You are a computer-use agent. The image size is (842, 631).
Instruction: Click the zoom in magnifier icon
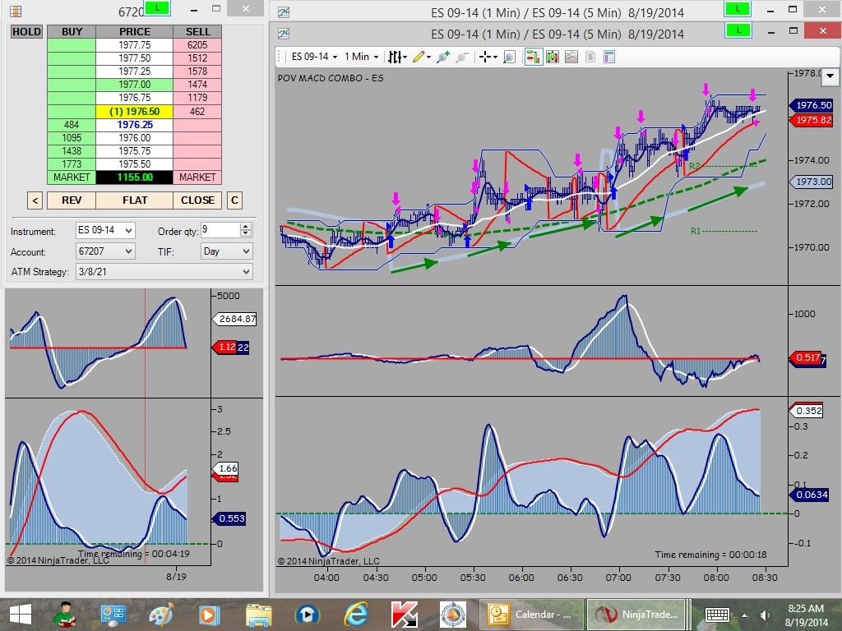click(x=443, y=57)
